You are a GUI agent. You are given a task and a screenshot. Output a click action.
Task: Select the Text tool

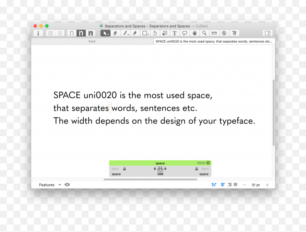pyautogui.click(x=175, y=33)
